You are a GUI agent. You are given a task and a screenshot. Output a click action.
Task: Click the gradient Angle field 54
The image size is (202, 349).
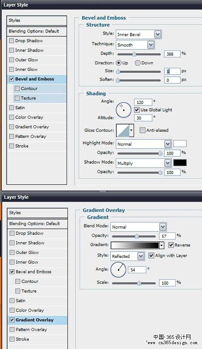click(137, 270)
